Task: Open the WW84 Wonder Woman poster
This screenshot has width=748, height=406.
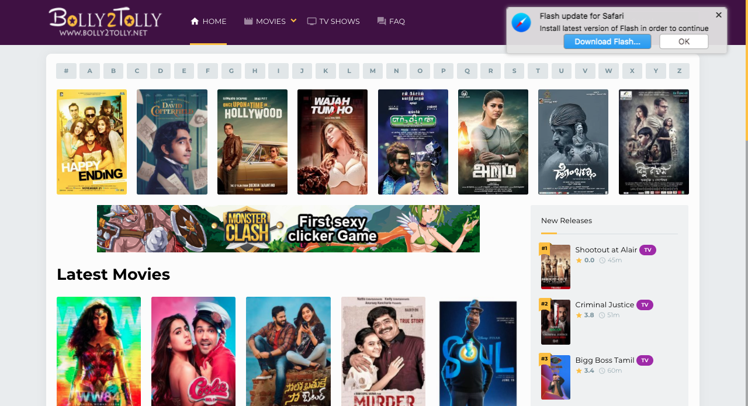Action: [99, 351]
